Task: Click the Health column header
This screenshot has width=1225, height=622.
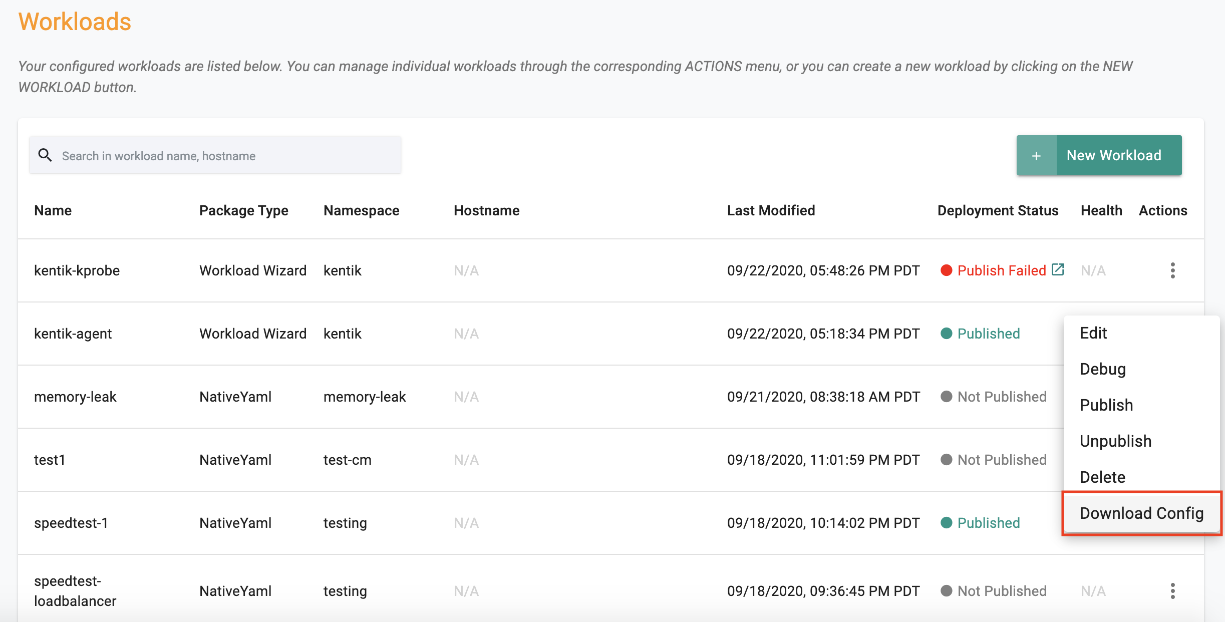Action: pos(1101,210)
